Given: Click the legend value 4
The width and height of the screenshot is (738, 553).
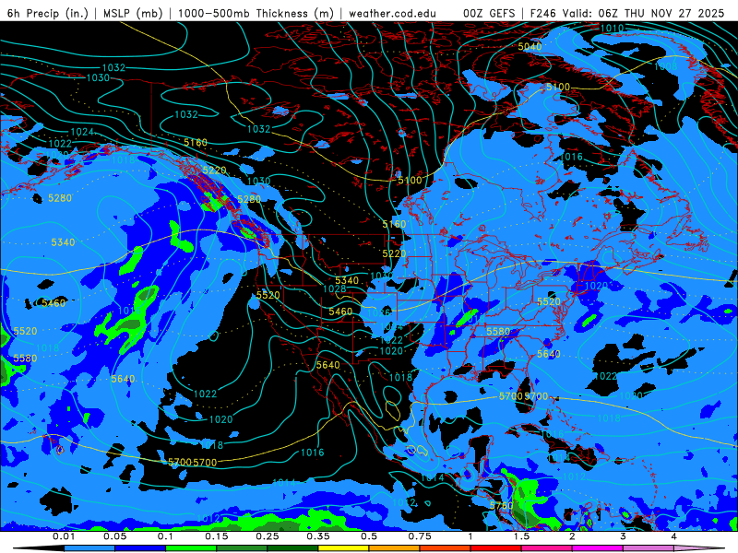Looking at the screenshot, I should coord(674,536).
